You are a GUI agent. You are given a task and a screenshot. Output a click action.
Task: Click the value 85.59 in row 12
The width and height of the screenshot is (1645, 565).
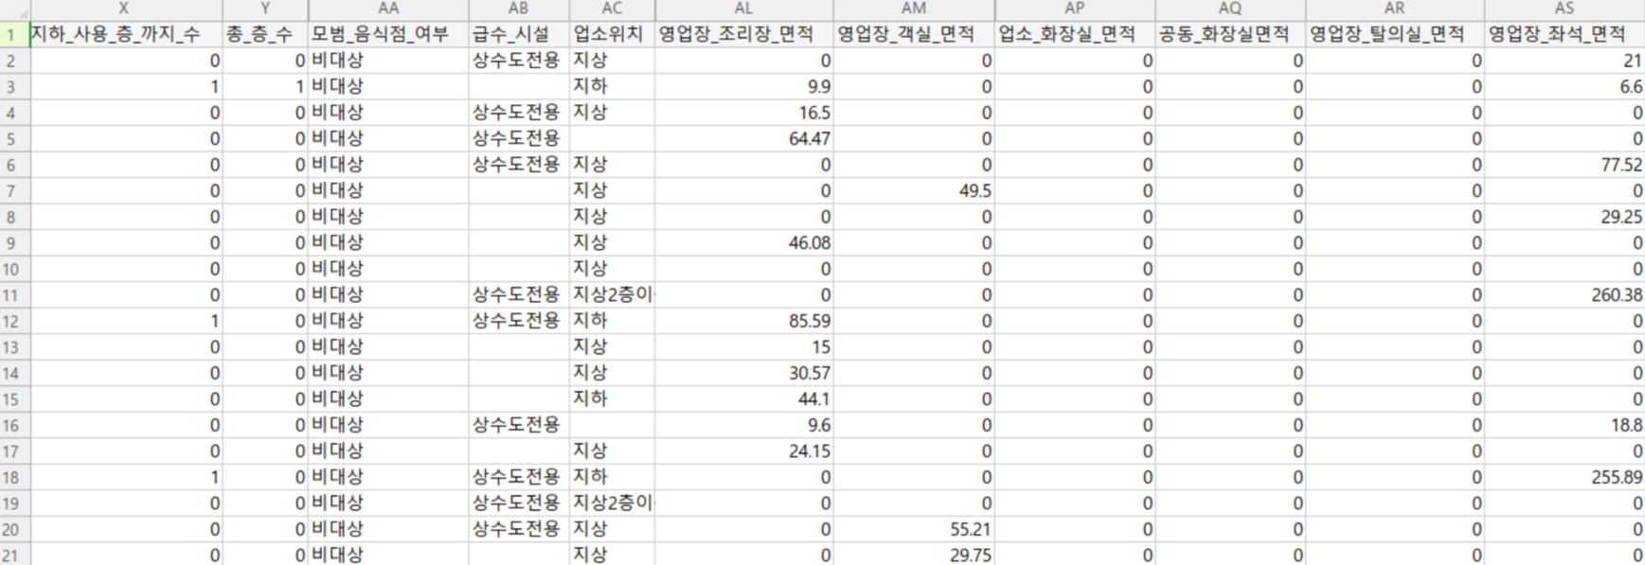click(x=810, y=321)
